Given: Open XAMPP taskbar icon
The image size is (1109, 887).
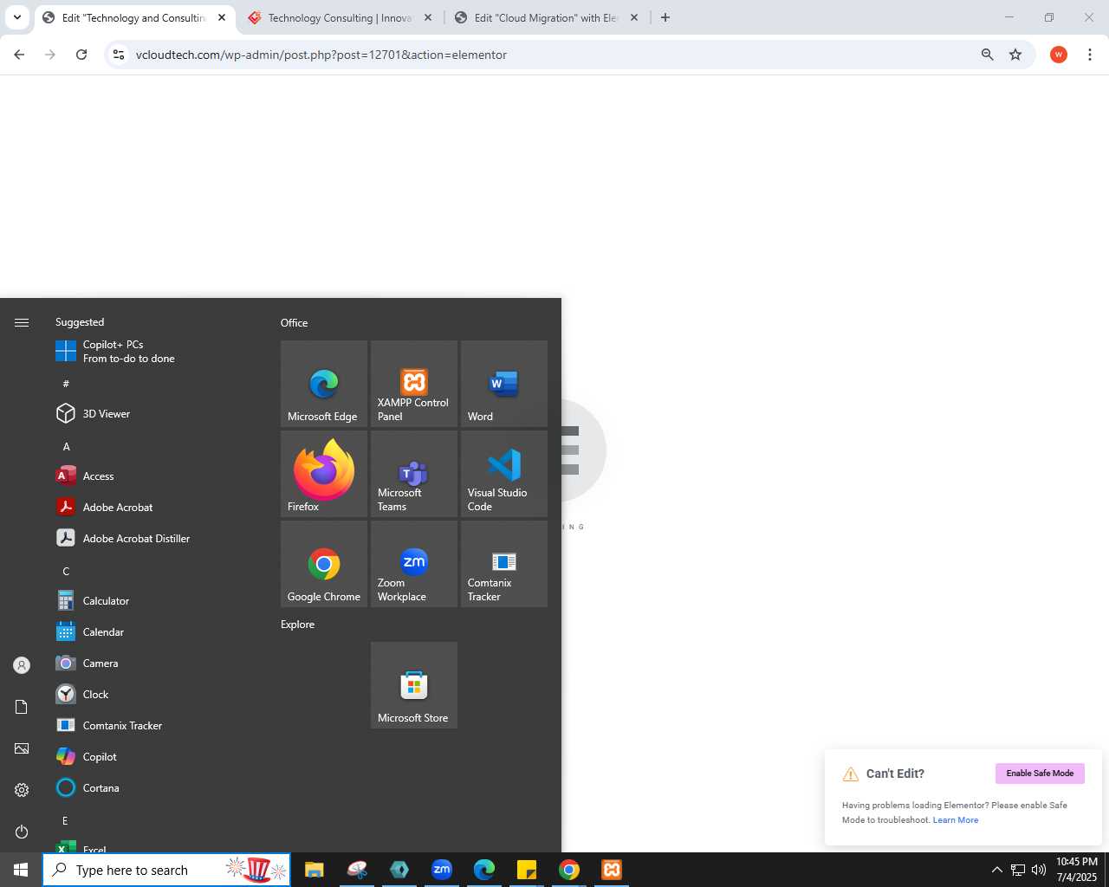Looking at the screenshot, I should [612, 870].
